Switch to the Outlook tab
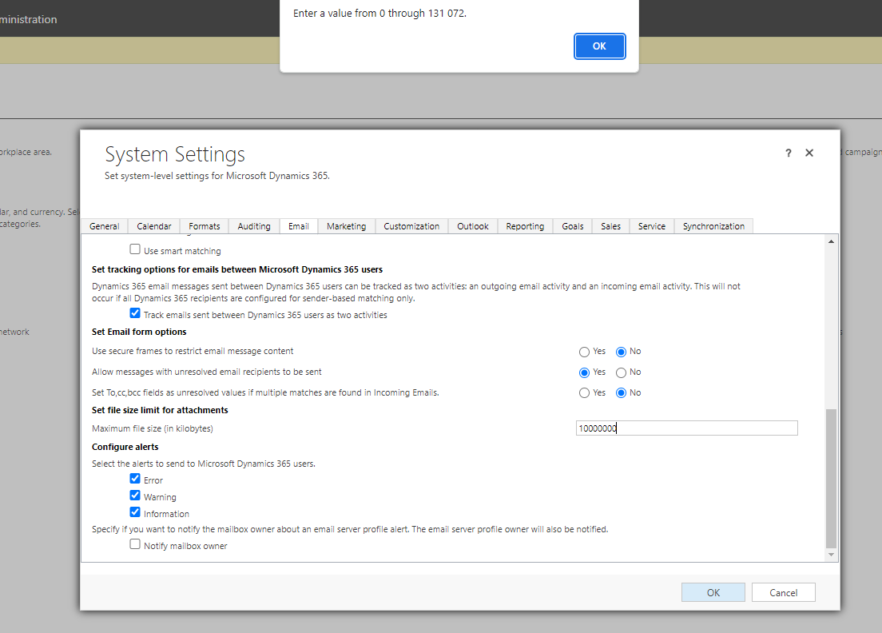 click(472, 226)
